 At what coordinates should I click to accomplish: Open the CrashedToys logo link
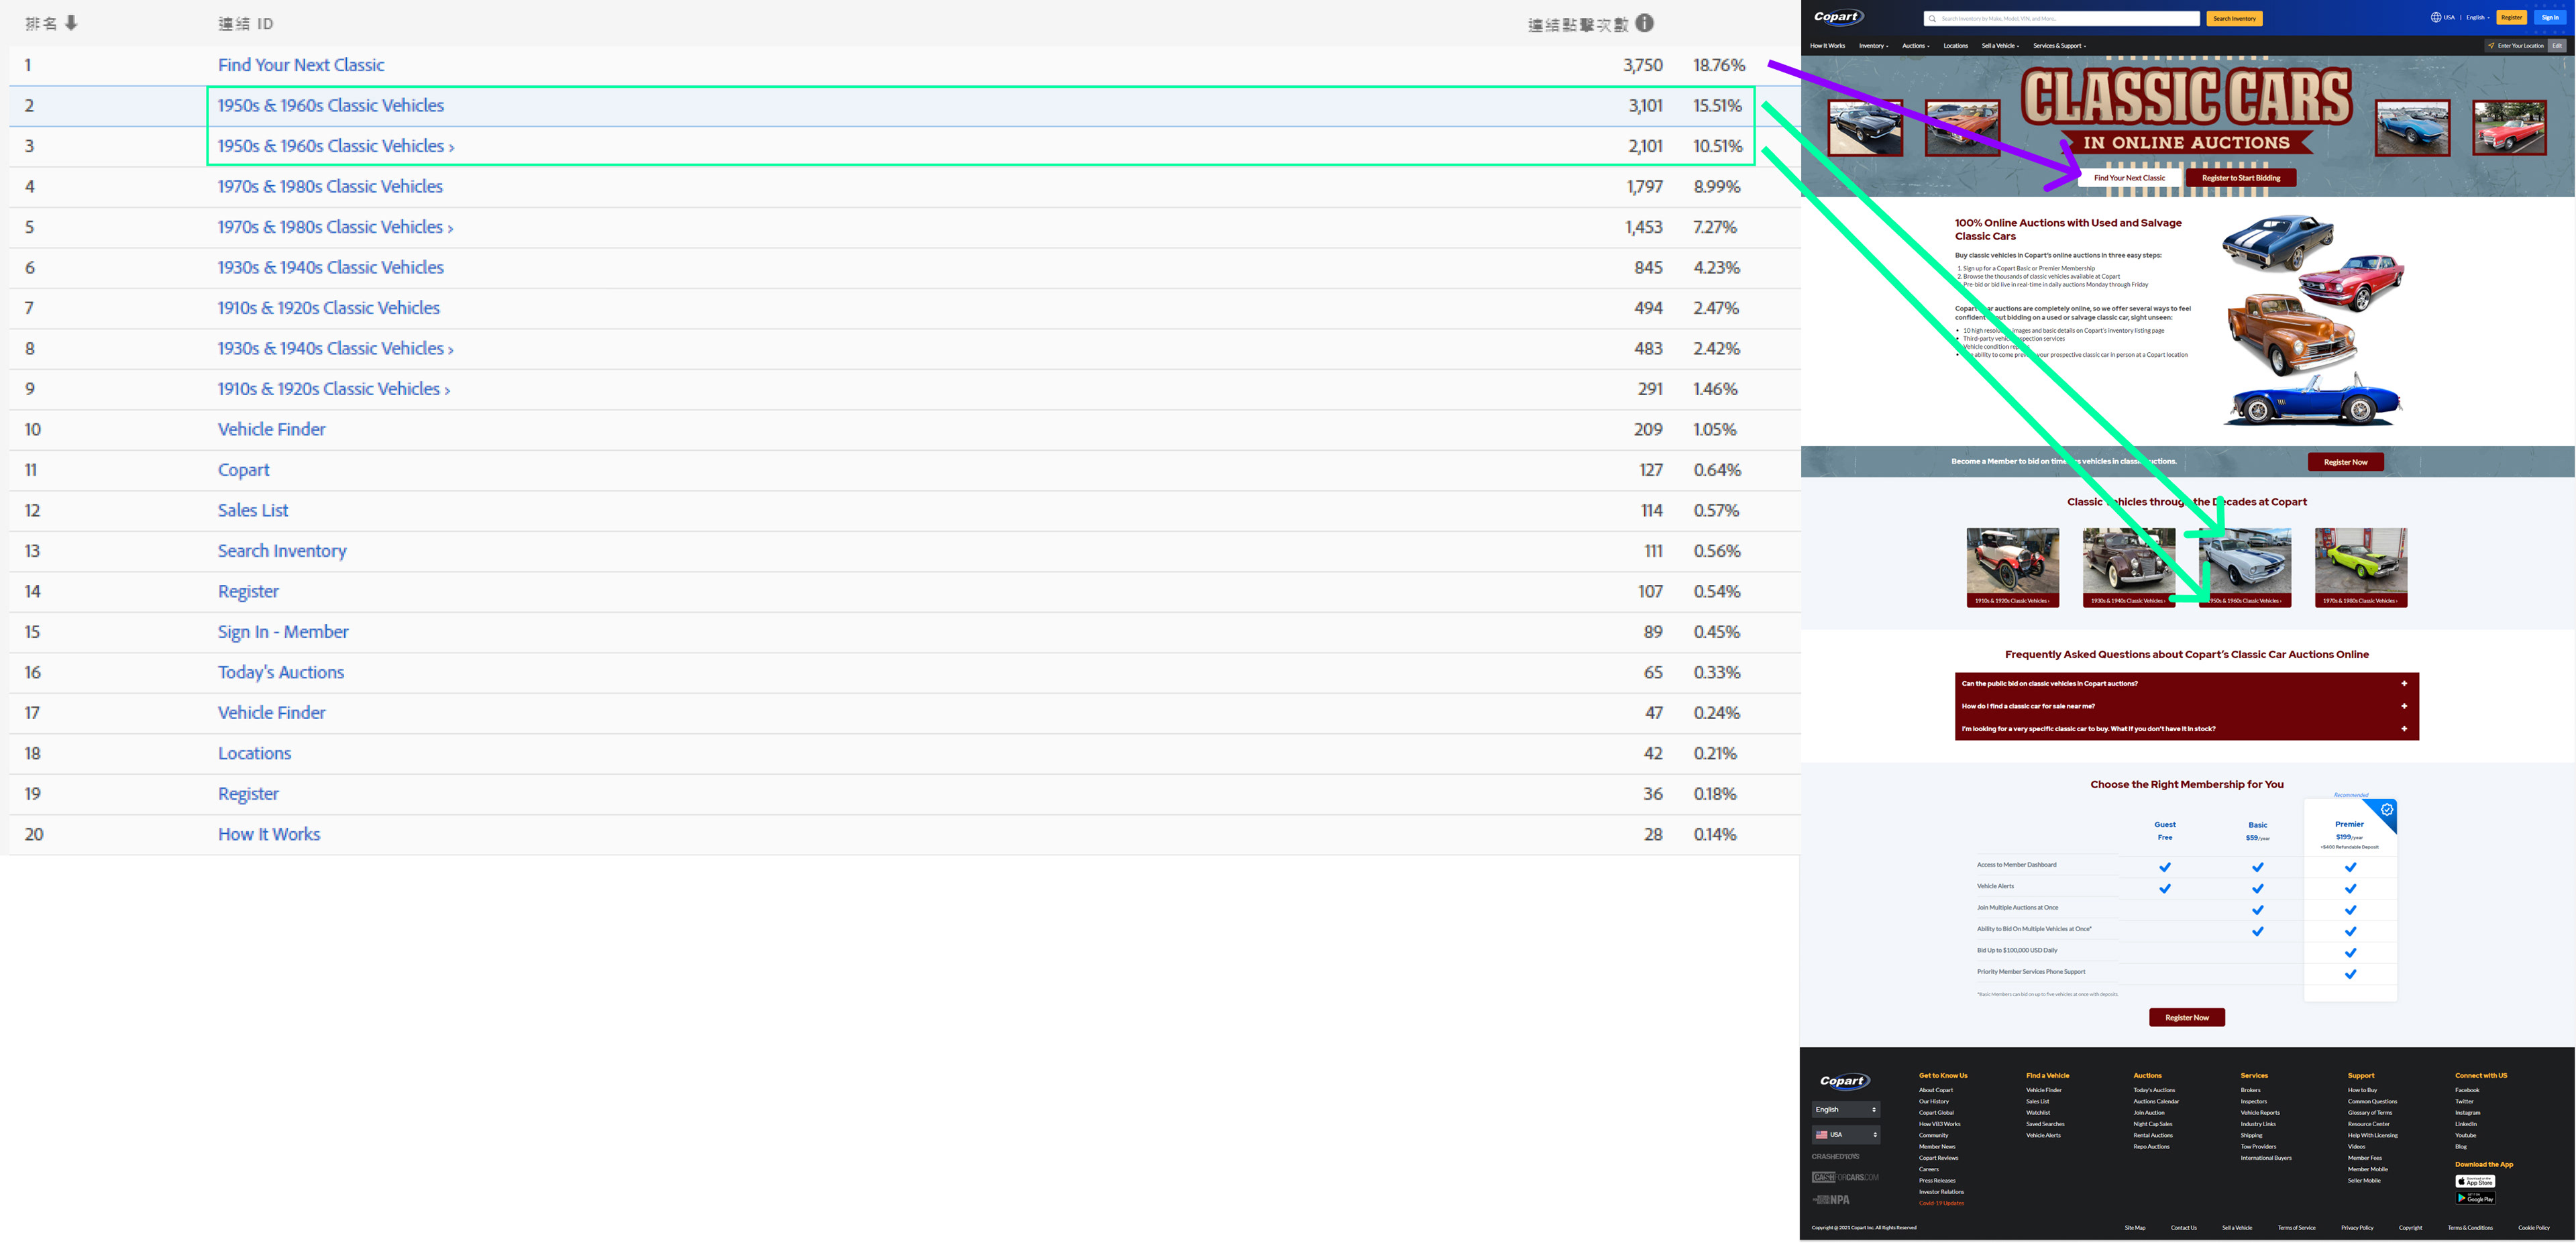[1835, 1157]
